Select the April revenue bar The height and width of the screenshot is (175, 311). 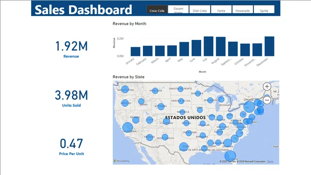[x=172, y=51]
